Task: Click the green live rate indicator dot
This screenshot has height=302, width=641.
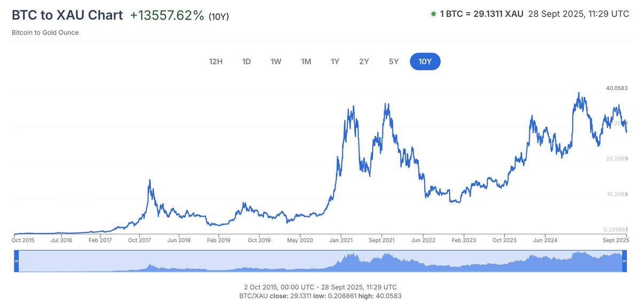Action: pyautogui.click(x=433, y=14)
